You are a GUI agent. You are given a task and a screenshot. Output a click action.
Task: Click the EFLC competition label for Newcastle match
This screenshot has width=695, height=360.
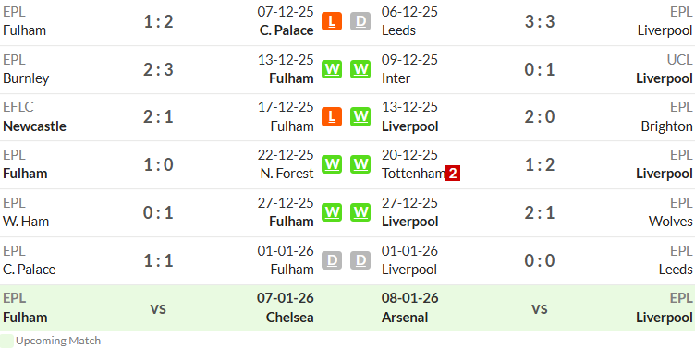[18, 107]
